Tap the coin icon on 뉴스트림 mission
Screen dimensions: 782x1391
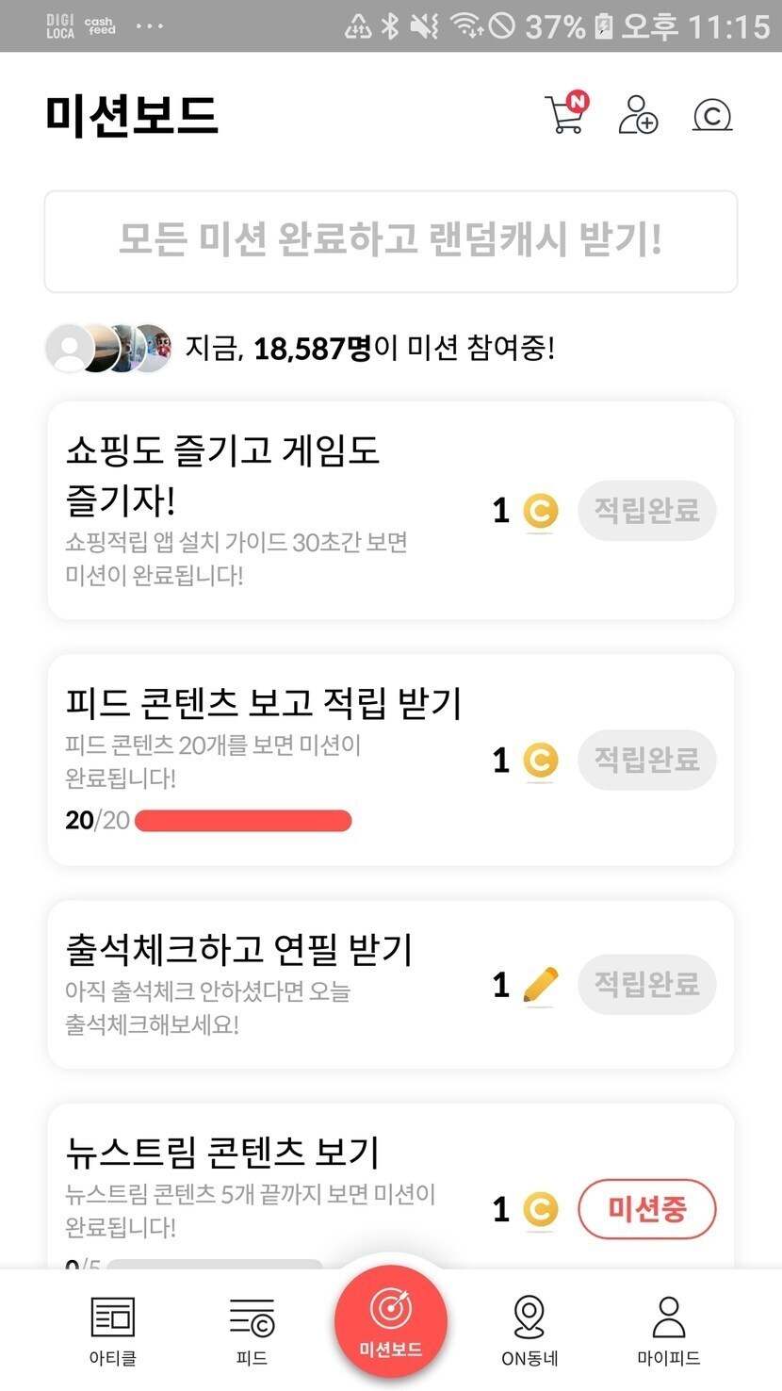coord(540,1209)
